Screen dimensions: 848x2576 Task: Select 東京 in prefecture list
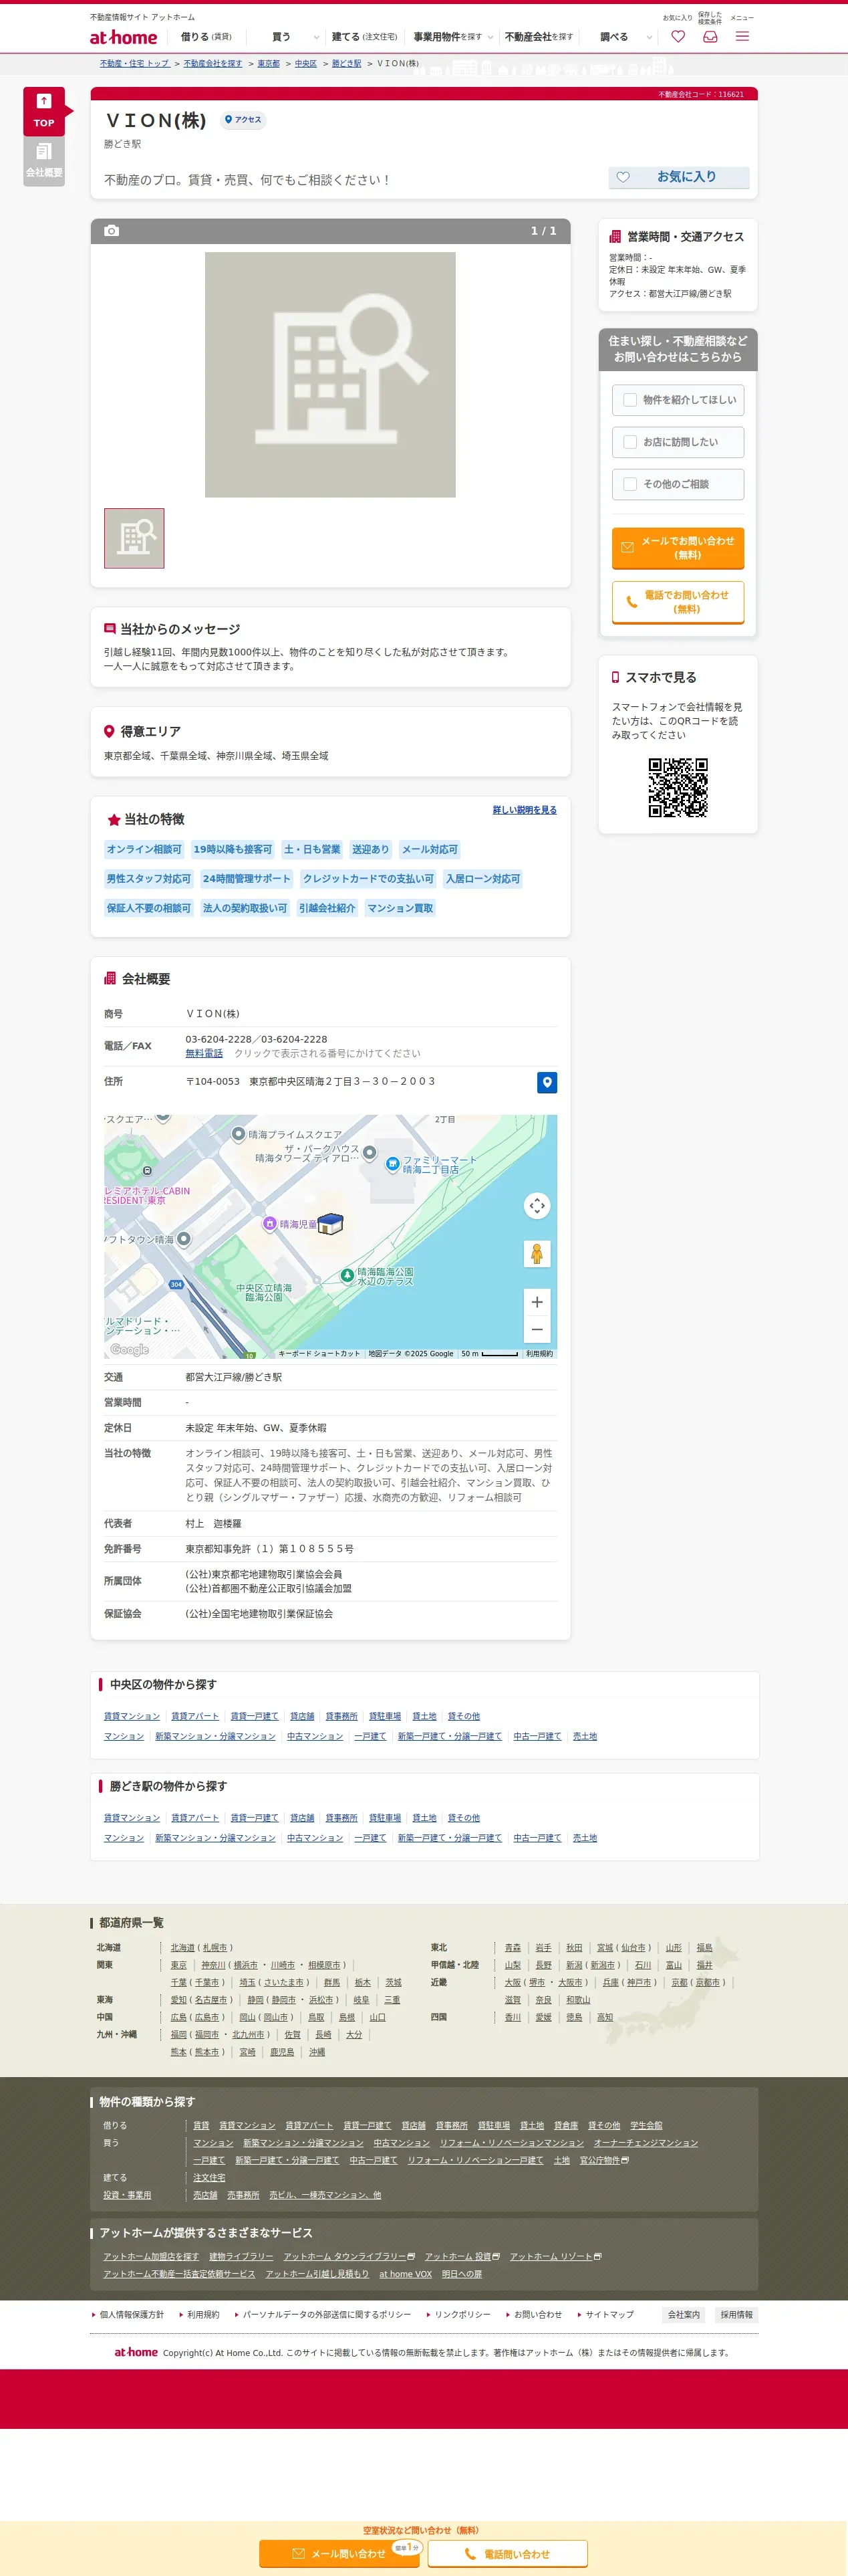coord(179,1965)
